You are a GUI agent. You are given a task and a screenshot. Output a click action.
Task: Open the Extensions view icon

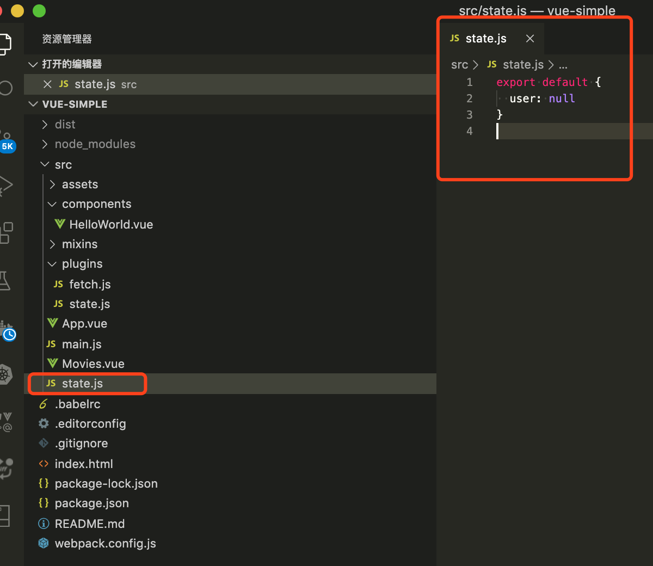pos(5,232)
